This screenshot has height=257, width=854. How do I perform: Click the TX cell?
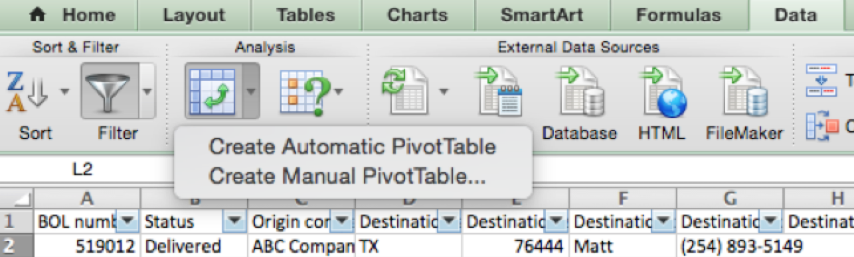coord(408,246)
